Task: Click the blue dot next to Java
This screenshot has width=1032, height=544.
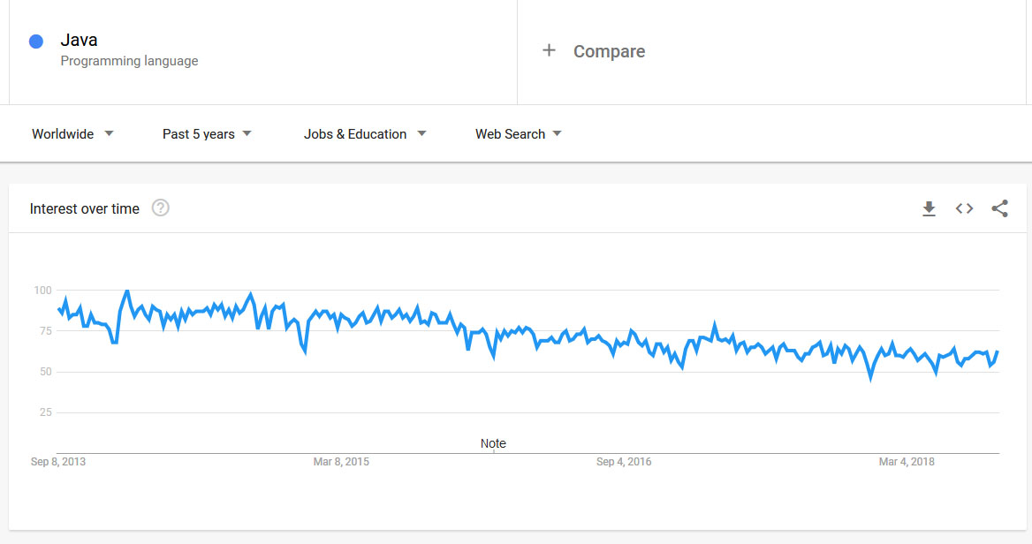Action: [x=36, y=42]
